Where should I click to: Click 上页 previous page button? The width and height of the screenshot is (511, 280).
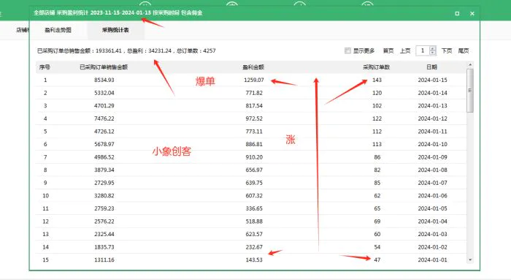(405, 51)
